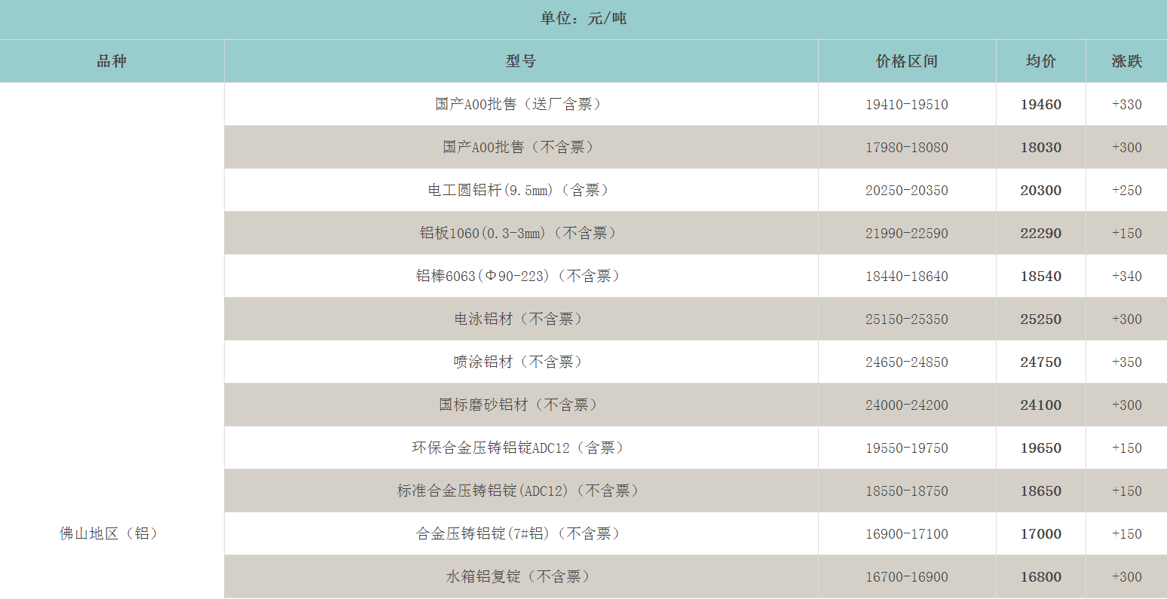Click the 型号 column header
Screen dimensions: 1167x599
coord(520,61)
